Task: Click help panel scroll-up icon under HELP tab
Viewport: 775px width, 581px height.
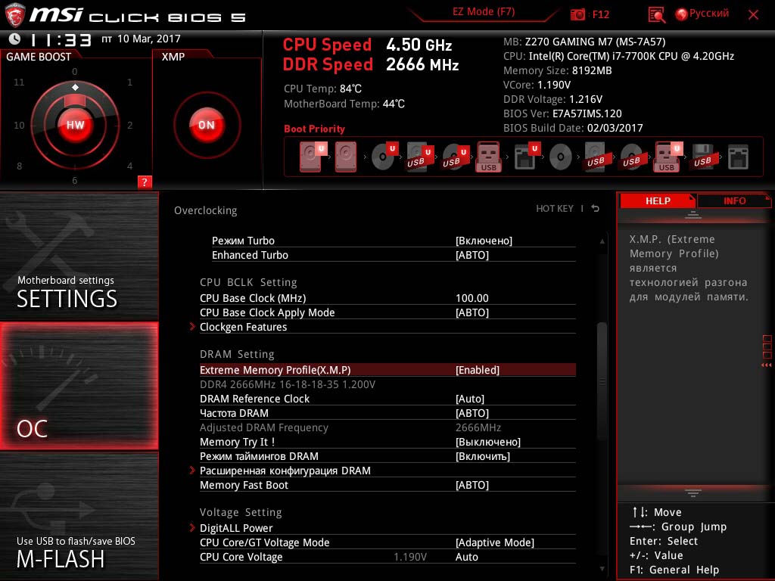Action: 693,215
